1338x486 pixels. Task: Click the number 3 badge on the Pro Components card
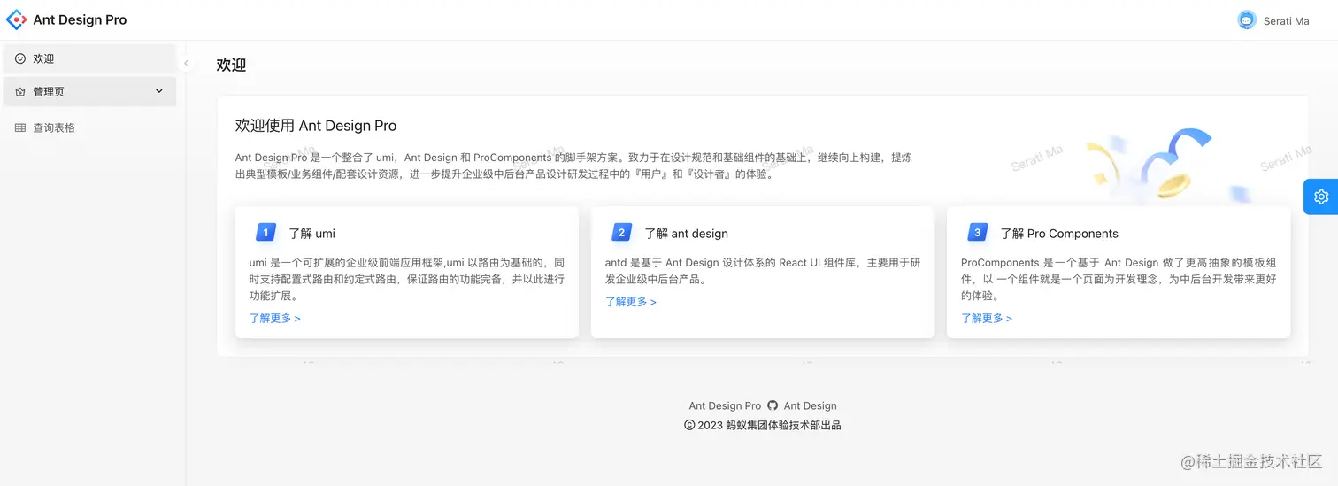coord(977,233)
